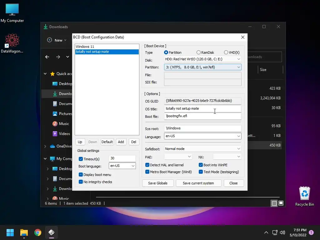The height and width of the screenshot is (240, 320).
Task: Click the OS title input field
Action: 202,108
